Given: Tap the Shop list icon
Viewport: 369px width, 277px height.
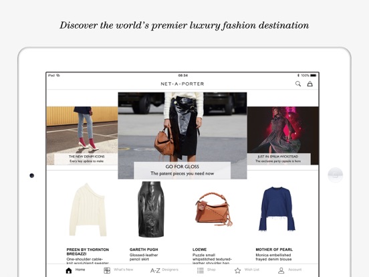Looking at the screenshot, I should pyautogui.click(x=201, y=270).
